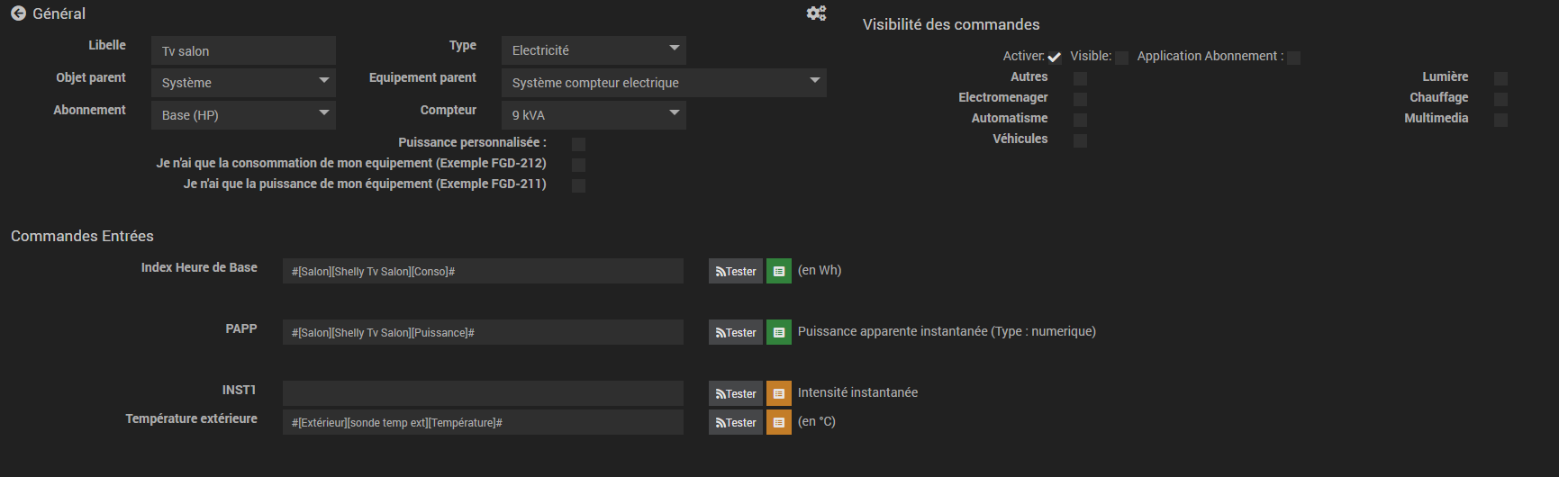The width and height of the screenshot is (1559, 477).
Task: Open the Compteur 9 kVA dropdown
Action: (x=594, y=115)
